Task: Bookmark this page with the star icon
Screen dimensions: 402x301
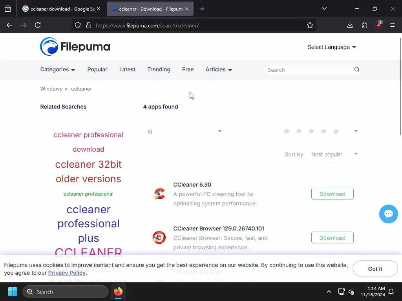Action: point(310,25)
